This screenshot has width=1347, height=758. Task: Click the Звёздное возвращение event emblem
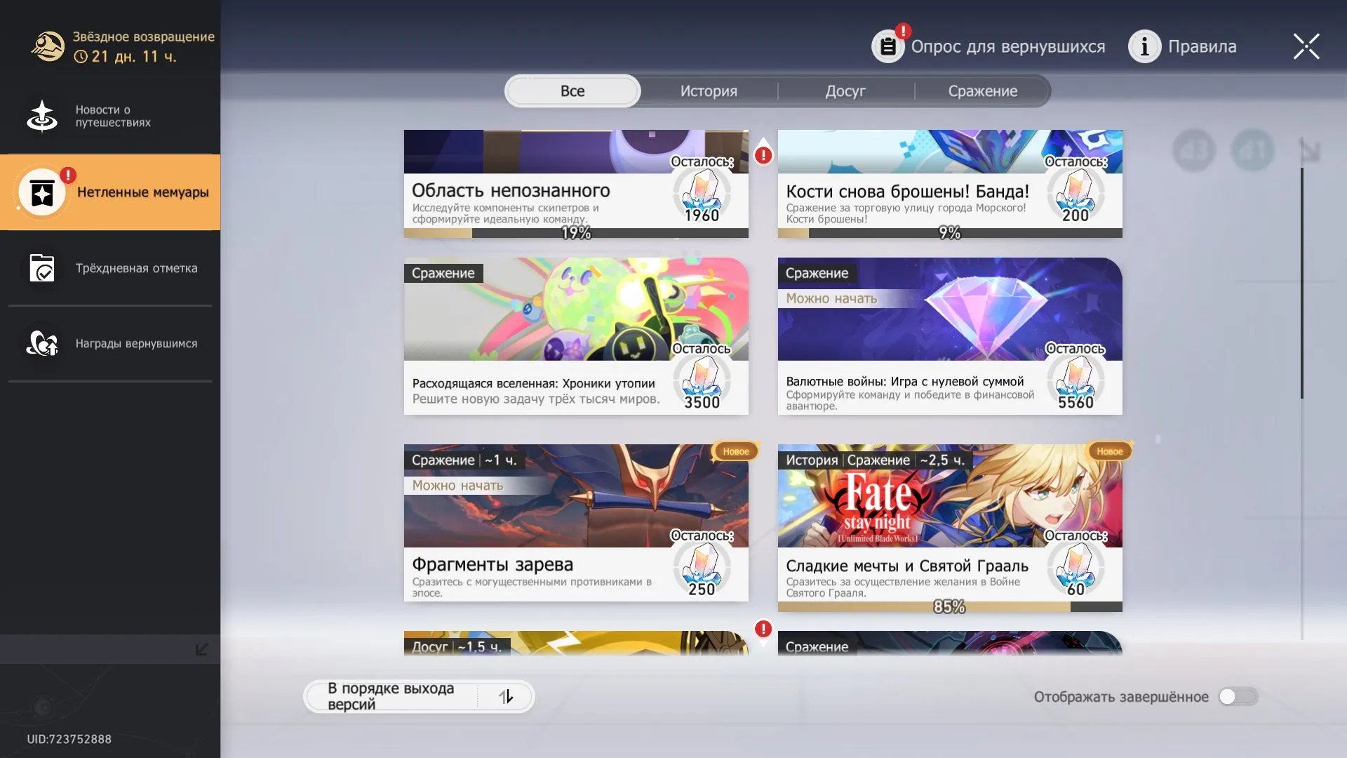pos(48,46)
